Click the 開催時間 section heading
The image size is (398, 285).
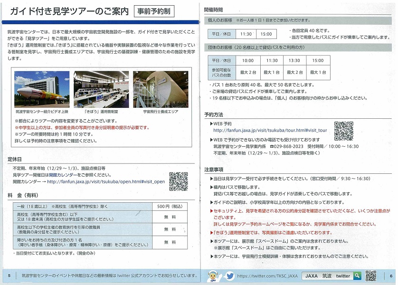(x=213, y=10)
